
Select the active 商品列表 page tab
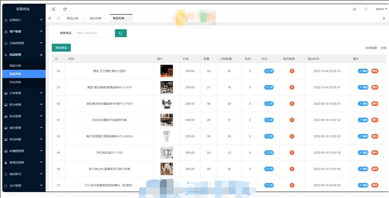point(119,19)
